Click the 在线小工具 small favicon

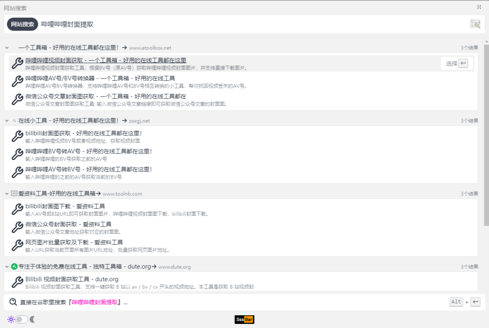tap(14, 121)
